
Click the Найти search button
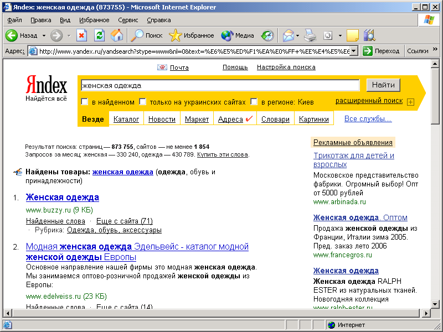(x=383, y=85)
